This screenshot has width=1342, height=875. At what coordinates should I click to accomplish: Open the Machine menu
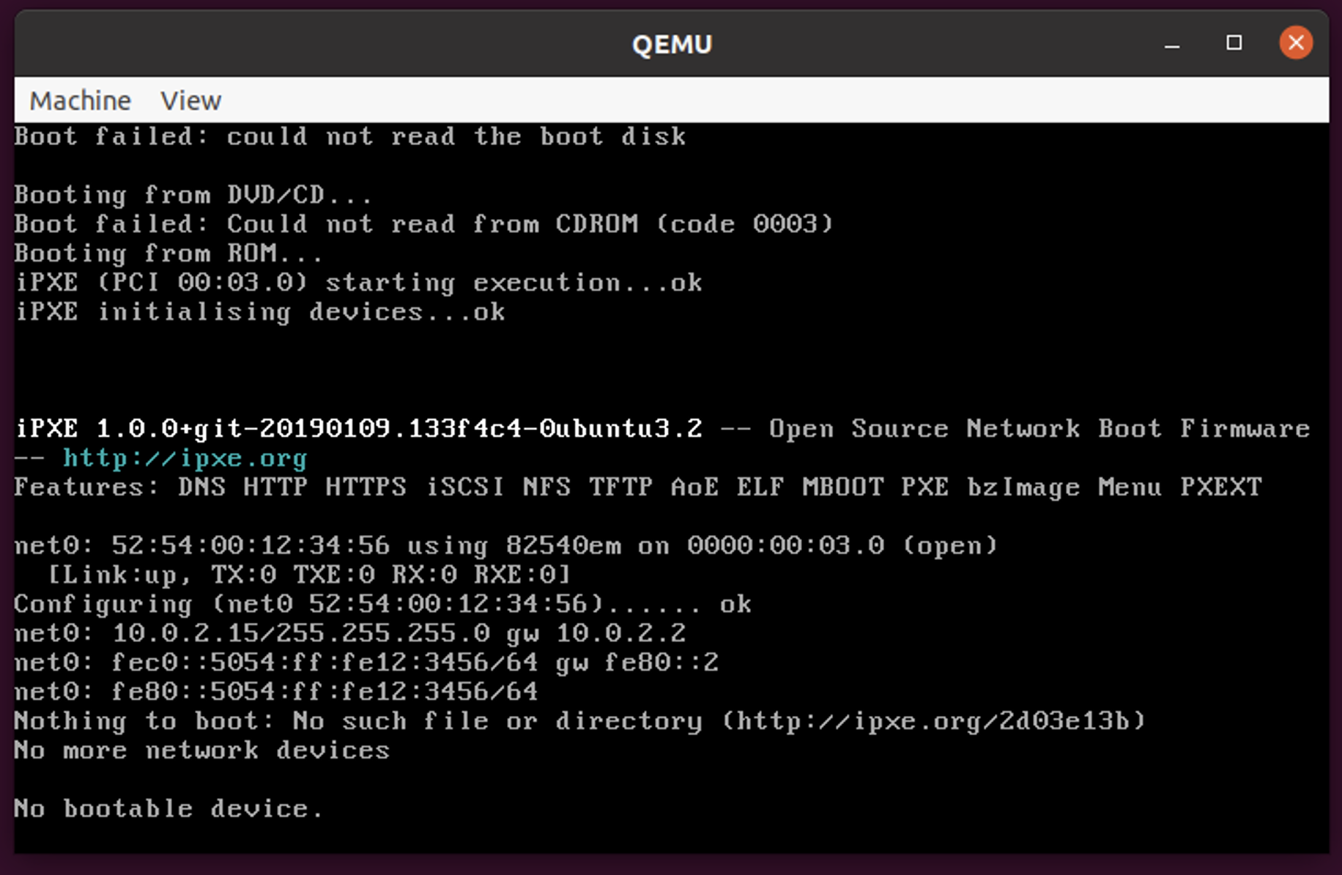(x=80, y=100)
